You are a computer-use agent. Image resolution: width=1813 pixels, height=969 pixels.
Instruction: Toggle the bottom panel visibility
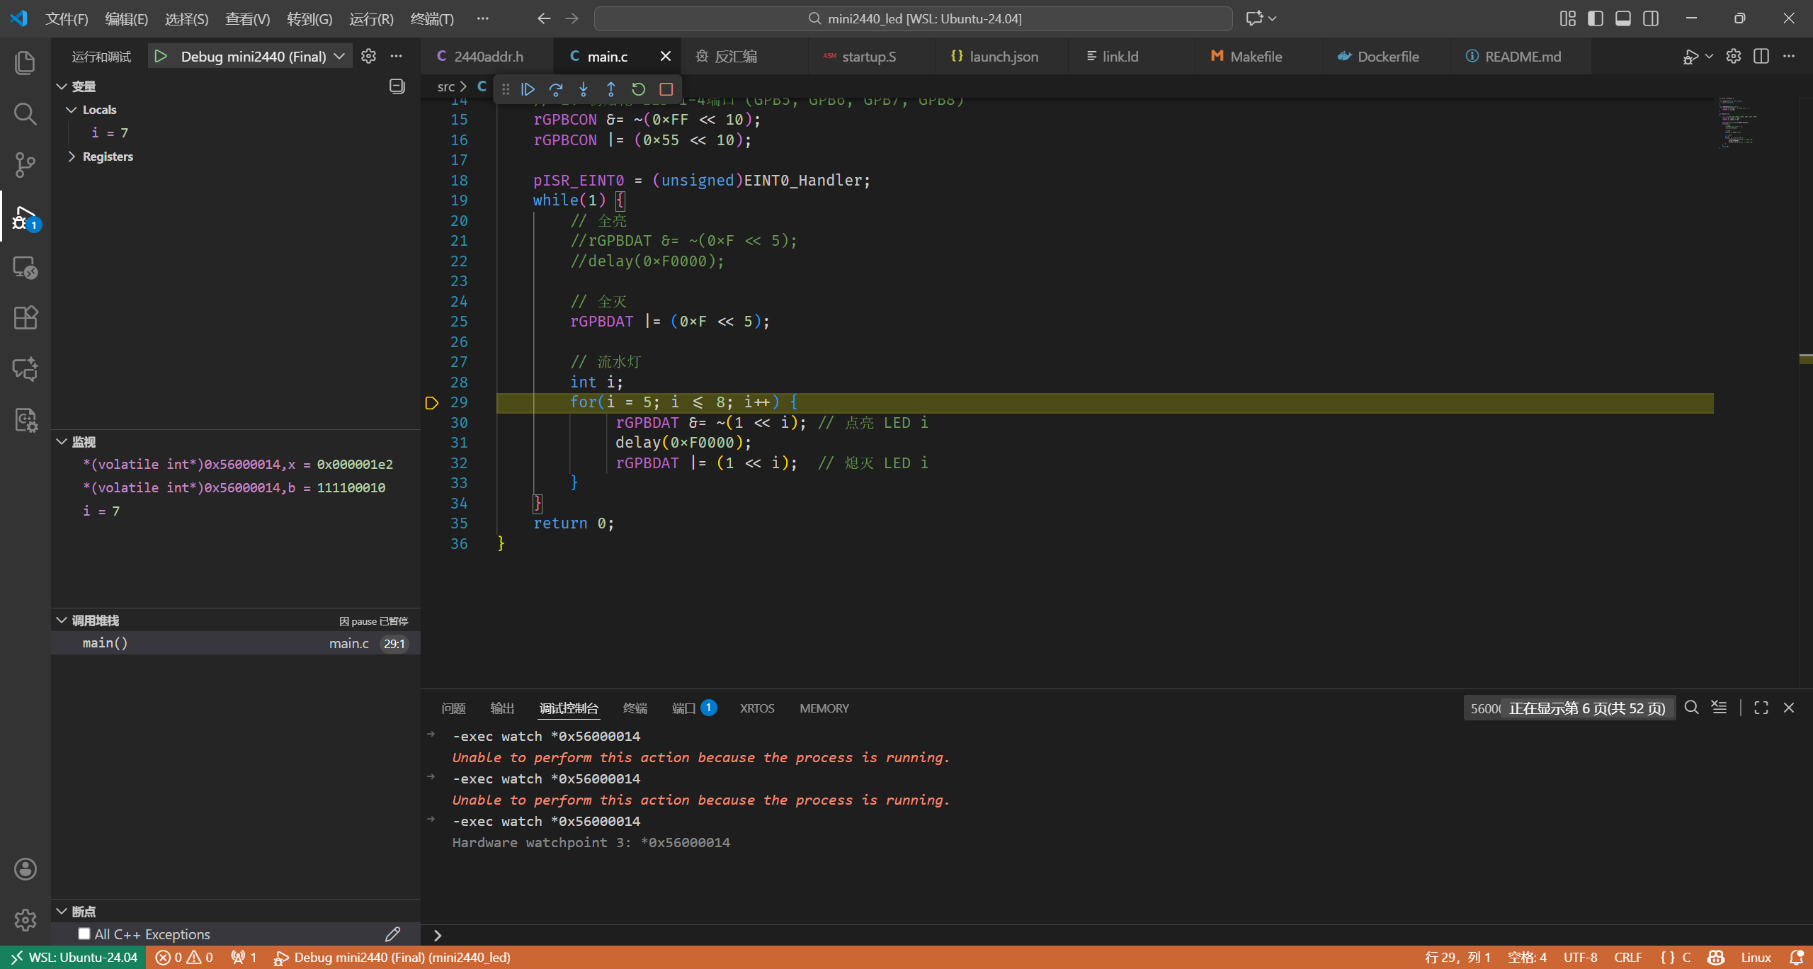click(1623, 18)
